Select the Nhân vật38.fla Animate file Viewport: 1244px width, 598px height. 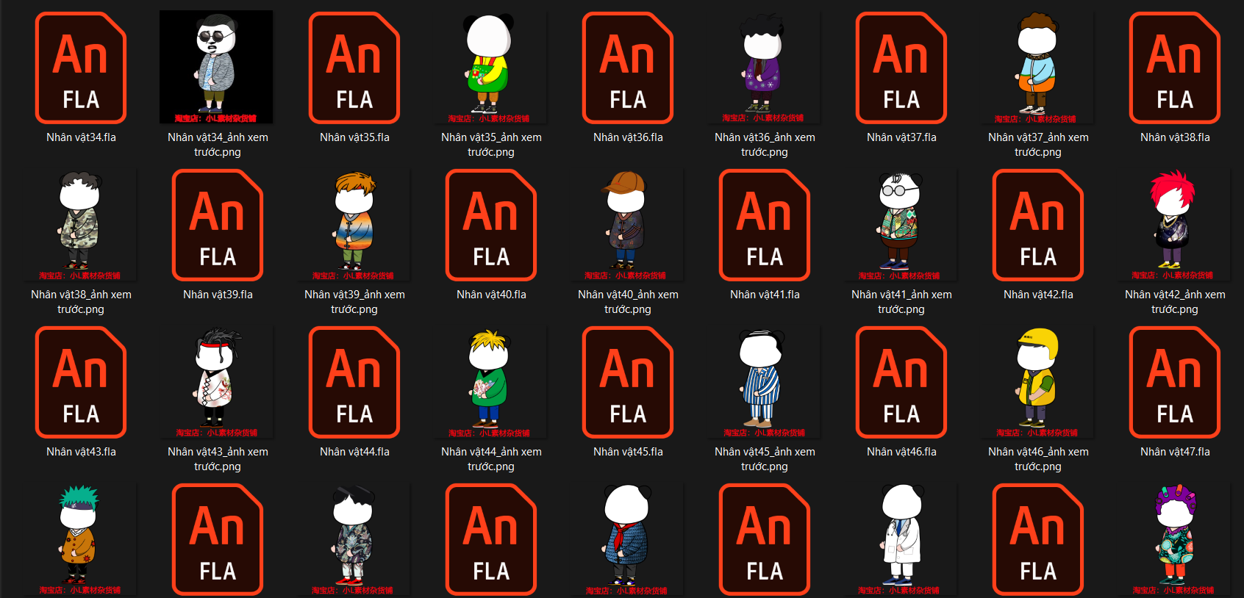pos(1175,68)
